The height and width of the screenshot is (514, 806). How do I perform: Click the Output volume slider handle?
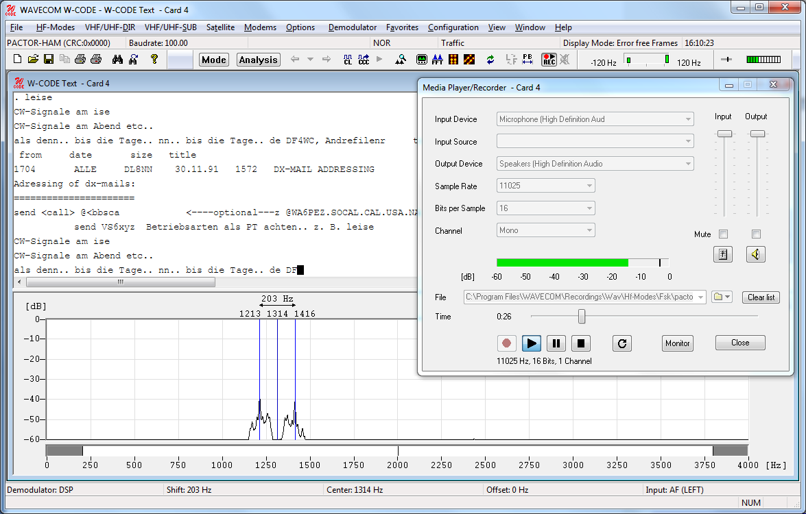pos(758,134)
